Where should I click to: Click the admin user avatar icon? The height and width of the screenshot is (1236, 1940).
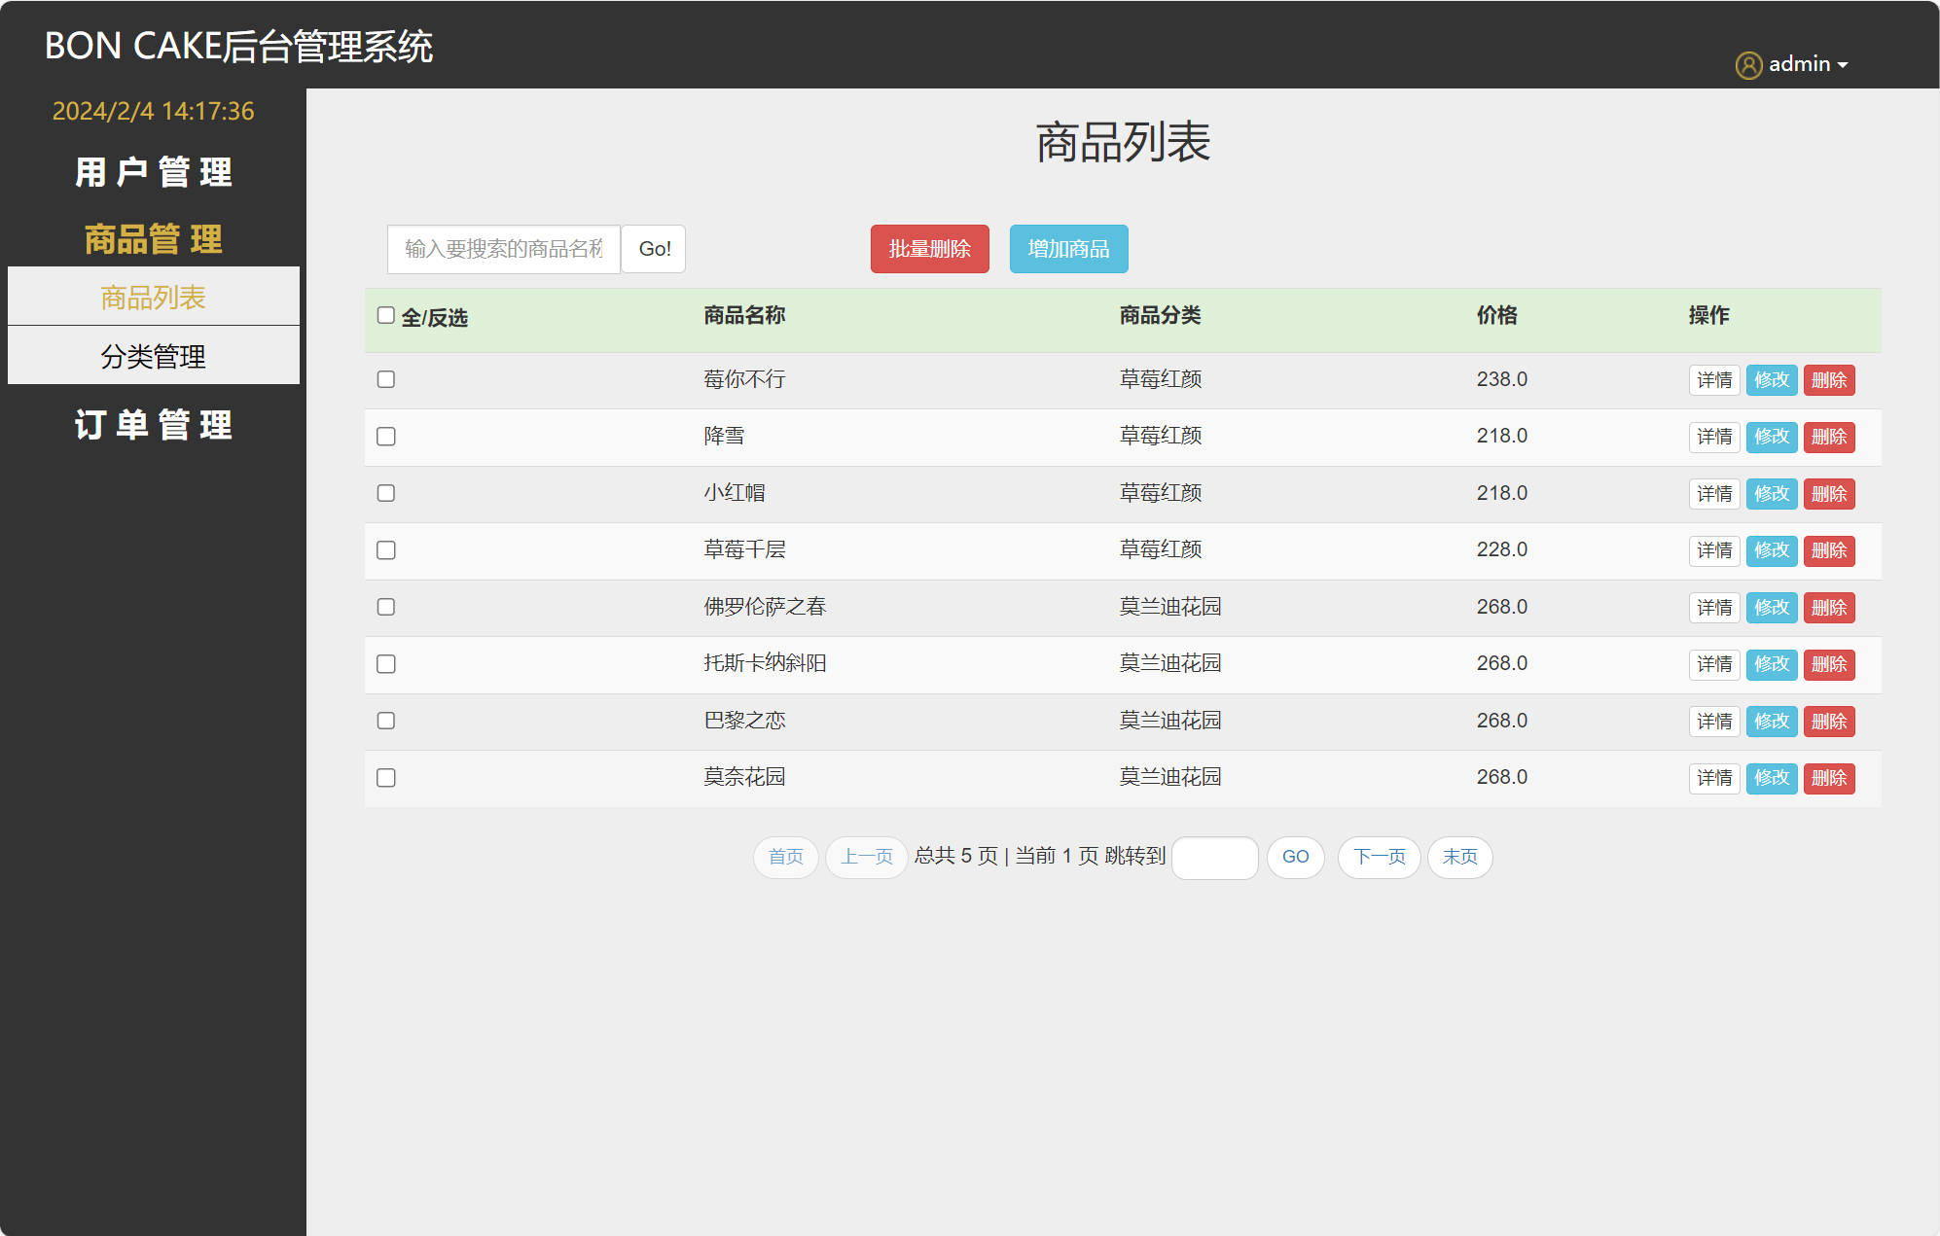point(1749,64)
